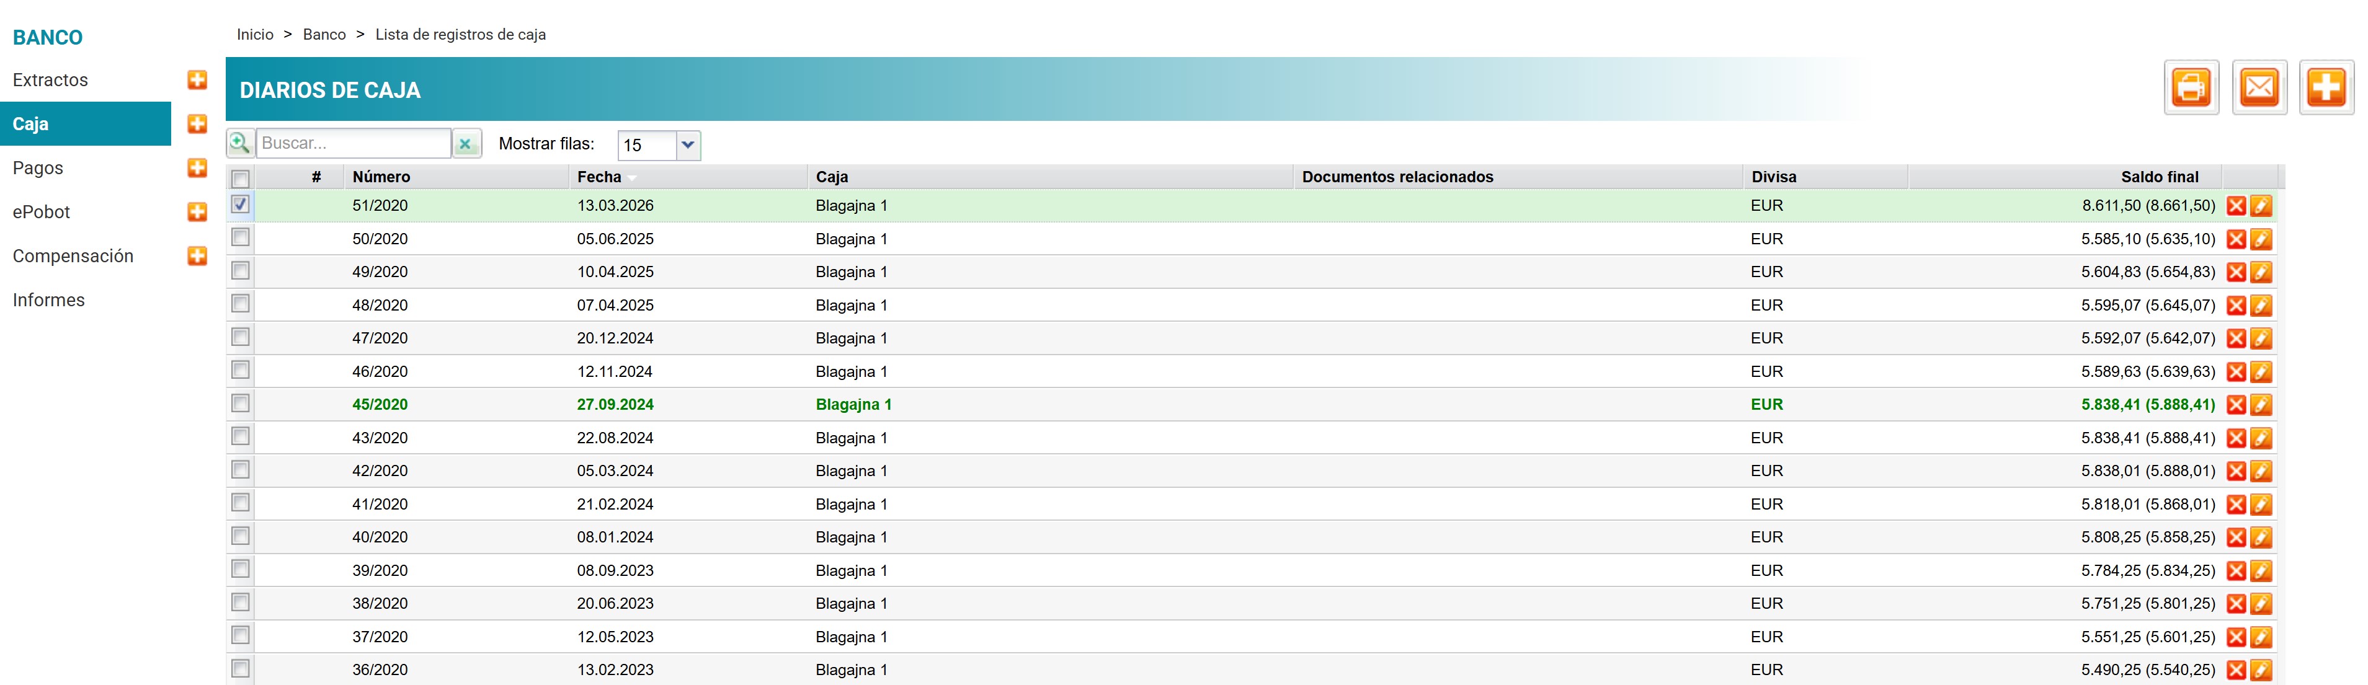The width and height of the screenshot is (2368, 685).
Task: Open the Mostrar filas dropdown
Action: (x=687, y=145)
